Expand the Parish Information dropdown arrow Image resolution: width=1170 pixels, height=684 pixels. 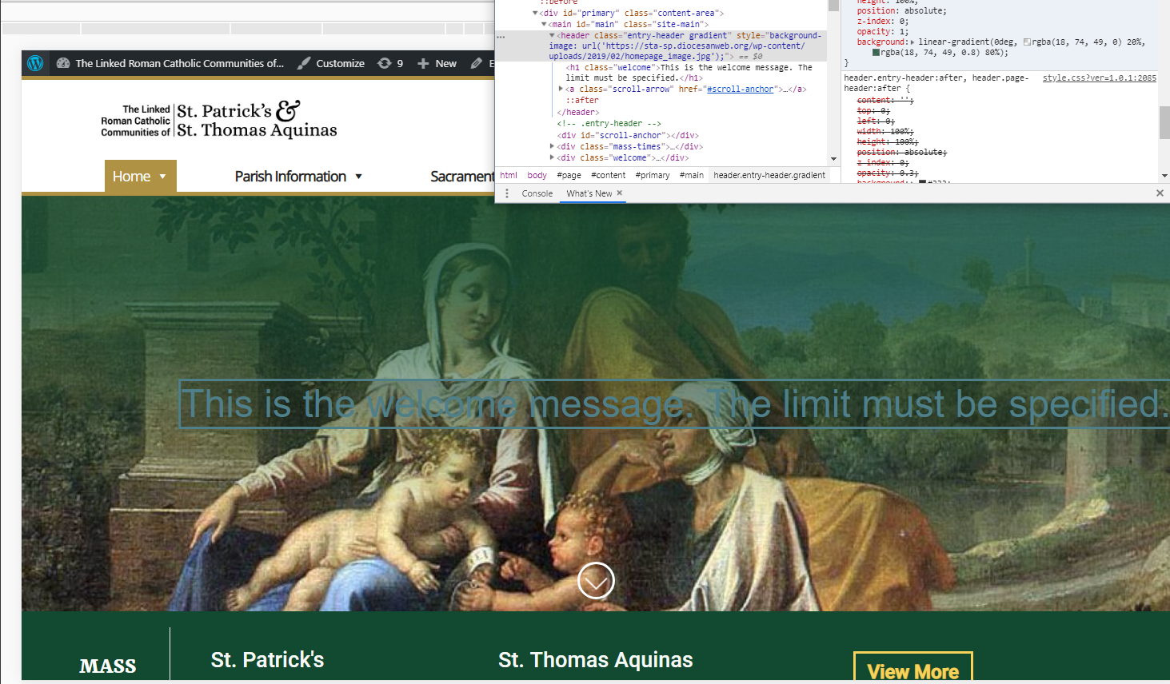click(x=358, y=177)
